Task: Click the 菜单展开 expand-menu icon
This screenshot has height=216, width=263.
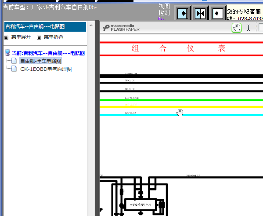Action: (7, 37)
